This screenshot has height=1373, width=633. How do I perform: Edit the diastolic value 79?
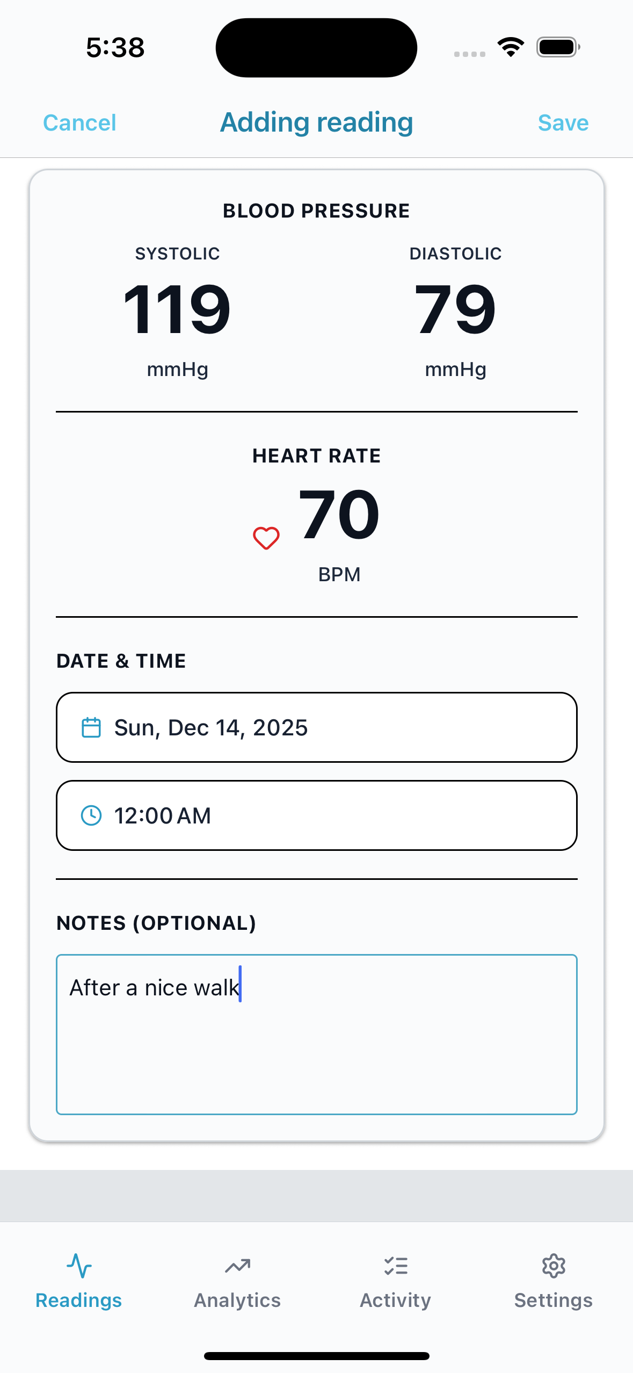click(455, 309)
